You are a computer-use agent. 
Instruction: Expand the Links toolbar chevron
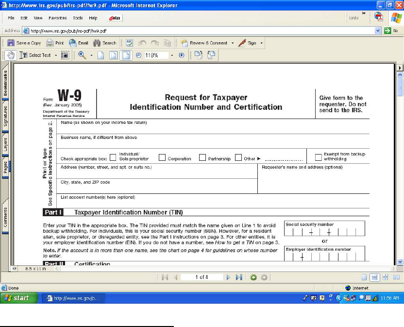click(x=364, y=13)
